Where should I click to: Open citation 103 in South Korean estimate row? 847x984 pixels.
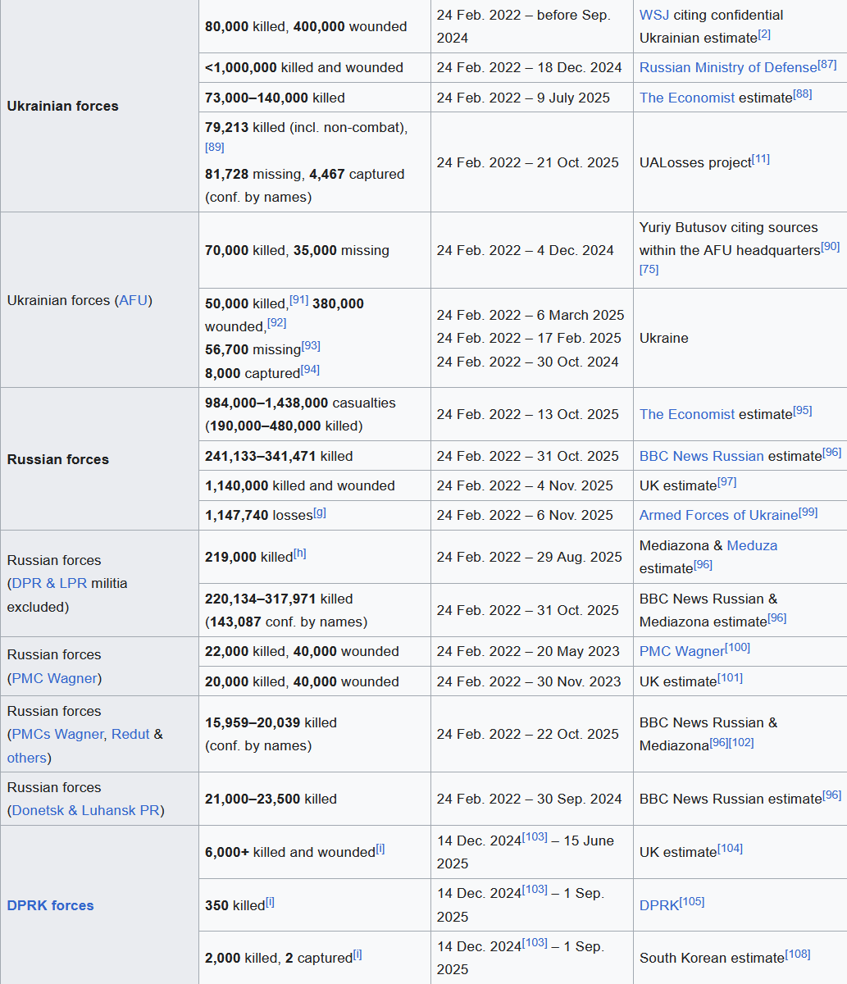pyautogui.click(x=535, y=943)
